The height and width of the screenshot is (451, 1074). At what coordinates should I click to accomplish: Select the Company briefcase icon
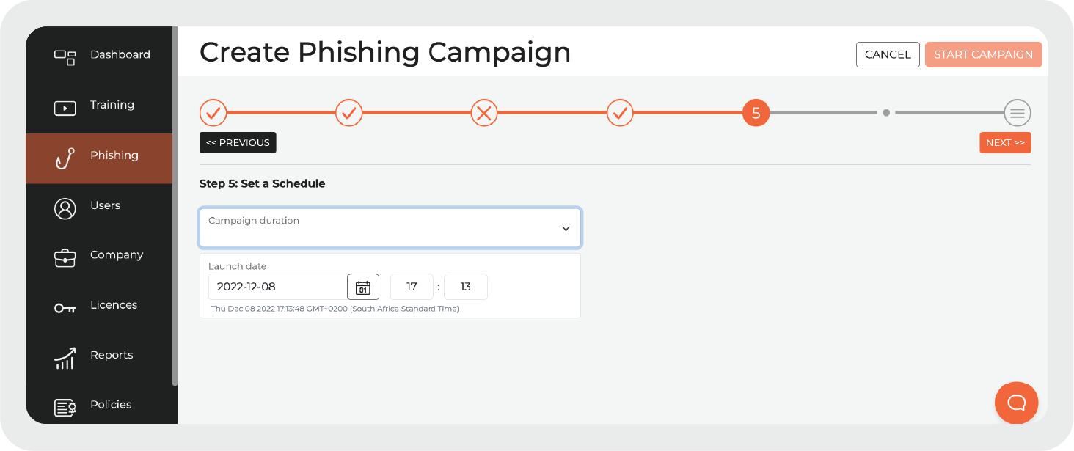[65, 257]
